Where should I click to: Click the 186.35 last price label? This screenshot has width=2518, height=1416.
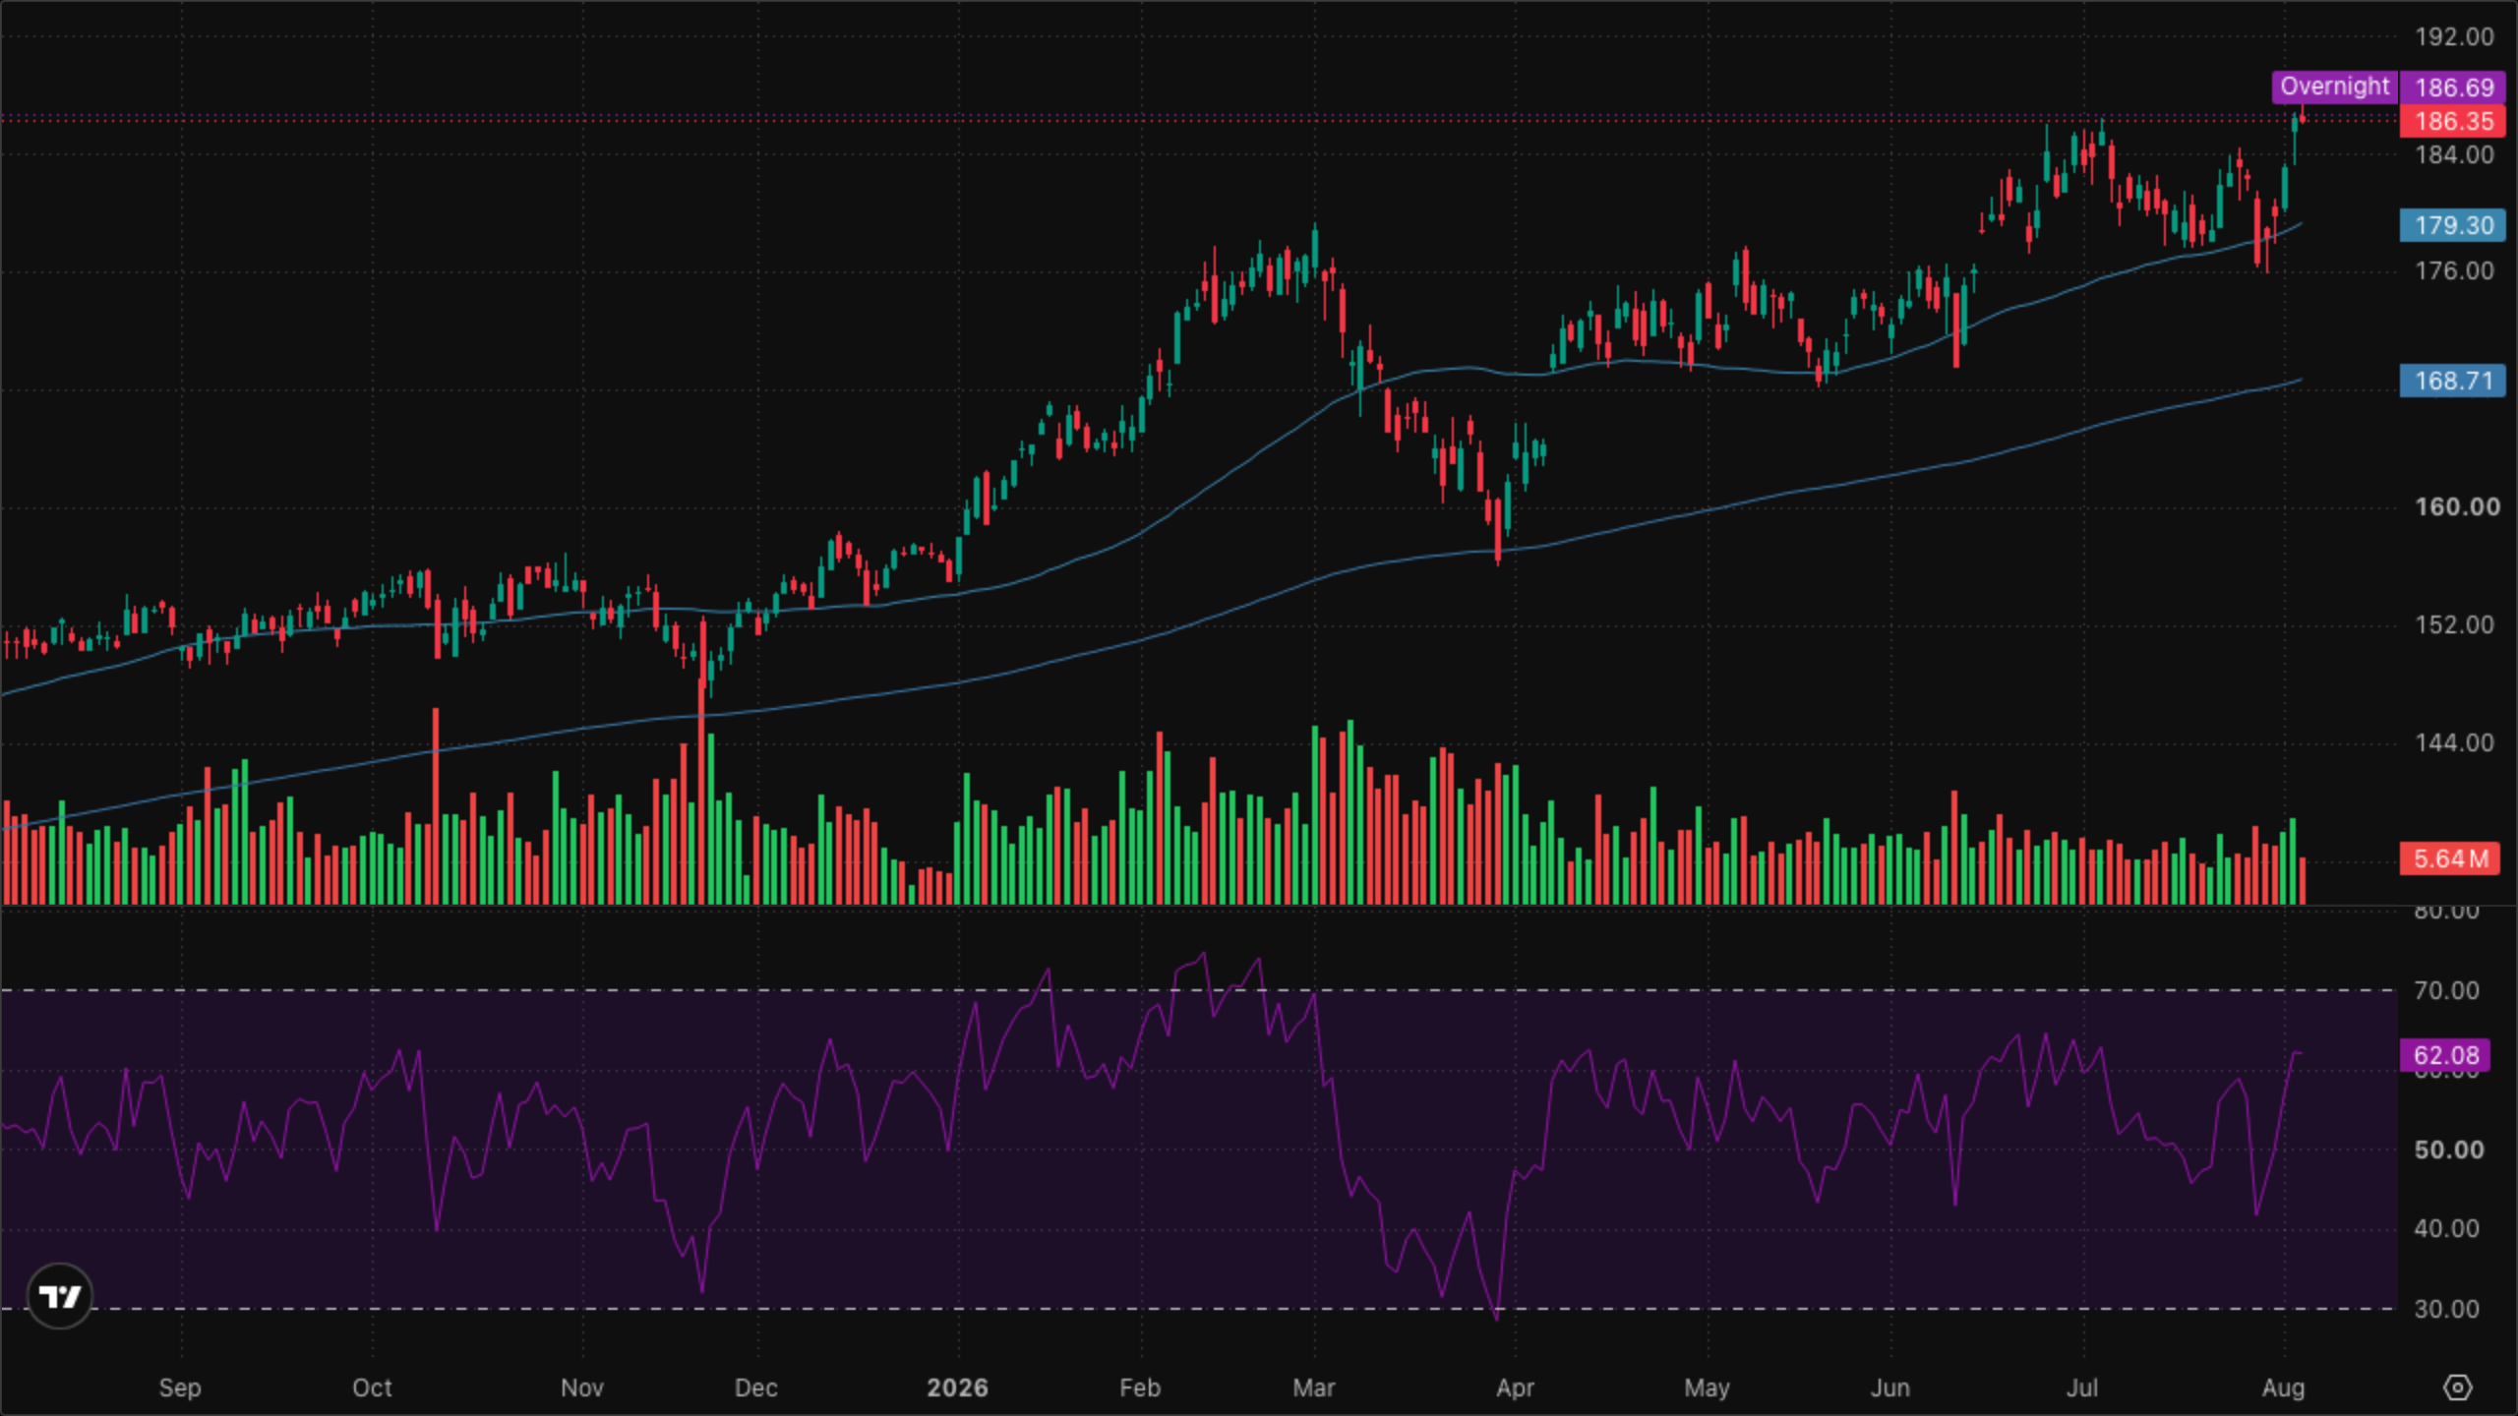pos(2453,121)
